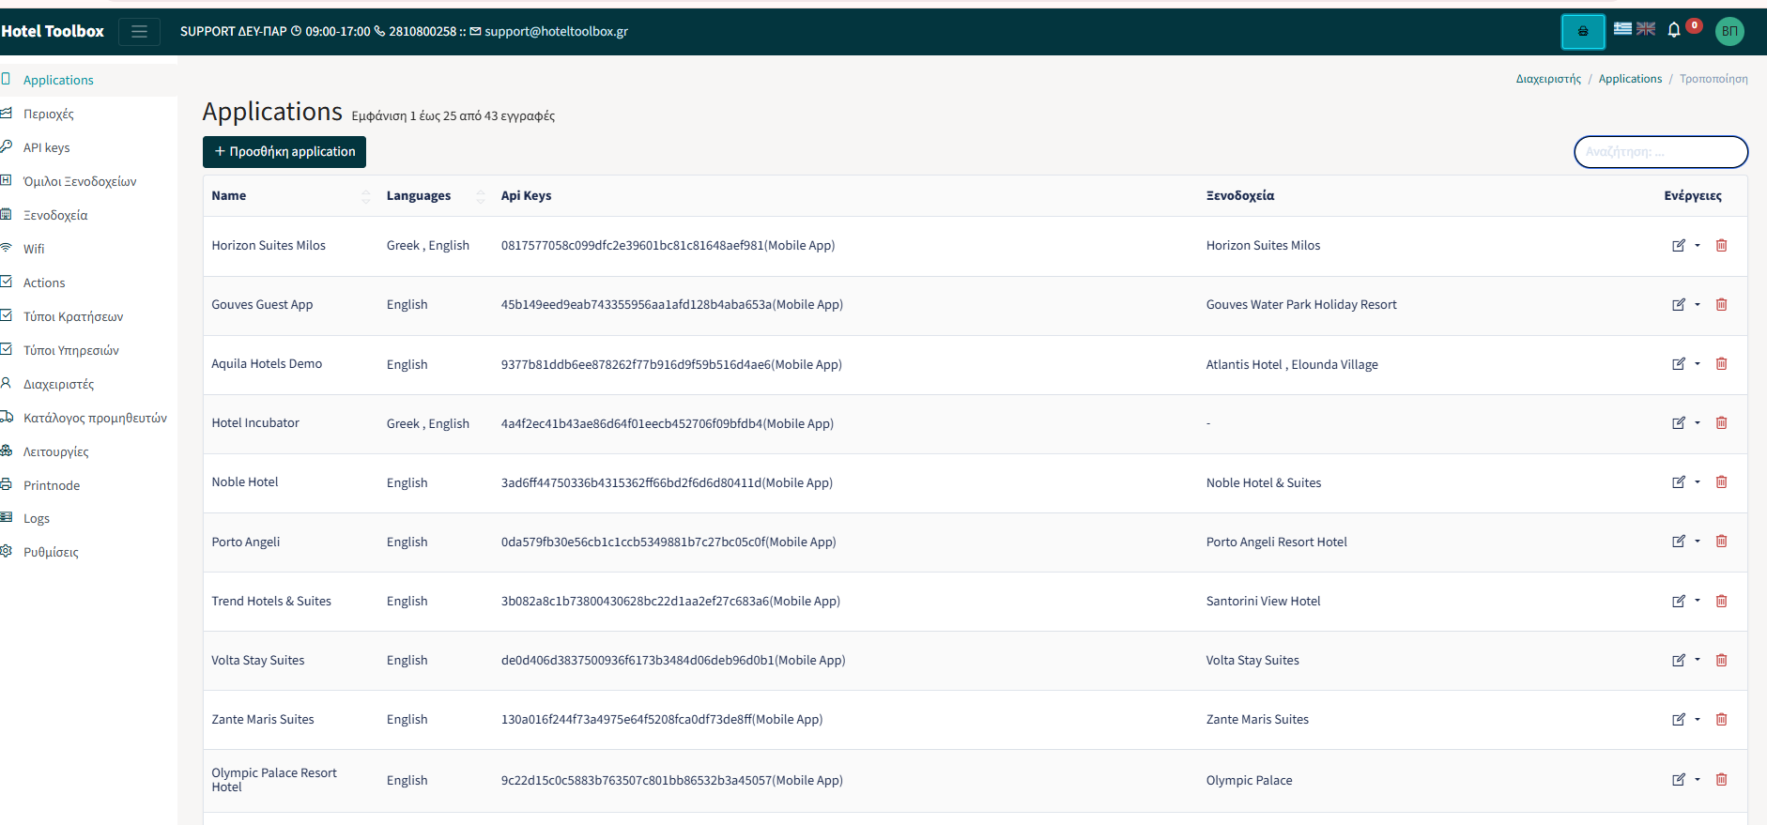The height and width of the screenshot is (825, 1767).
Task: Open Όμιλοι Ξενοδοχείων in the sidebar
Action: point(80,181)
